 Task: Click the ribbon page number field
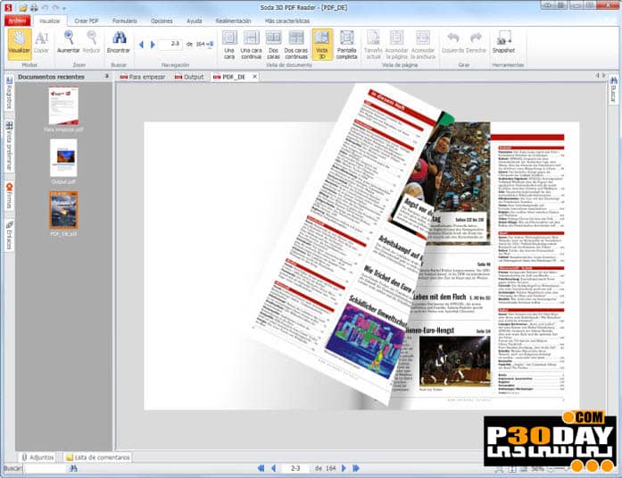170,44
